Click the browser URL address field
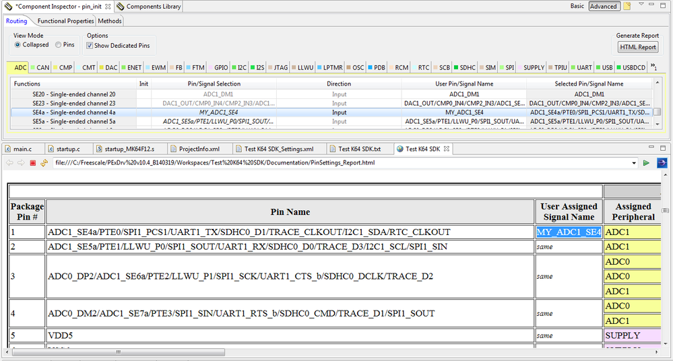This screenshot has width=673, height=361. pyautogui.click(x=342, y=163)
